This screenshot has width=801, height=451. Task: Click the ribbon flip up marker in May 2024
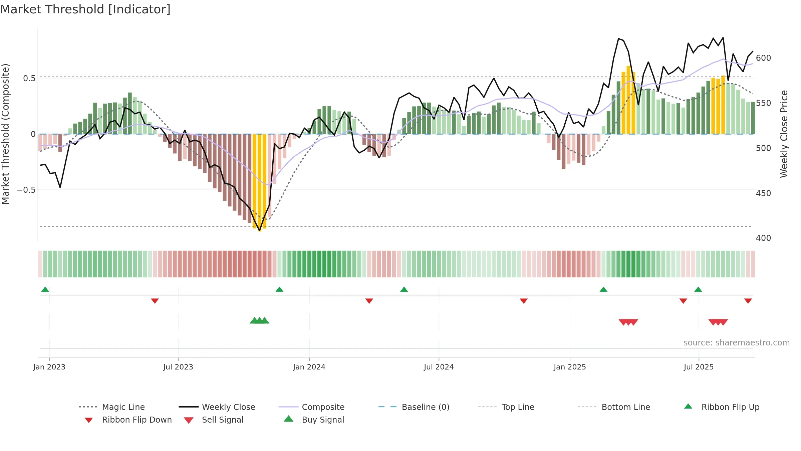point(404,289)
